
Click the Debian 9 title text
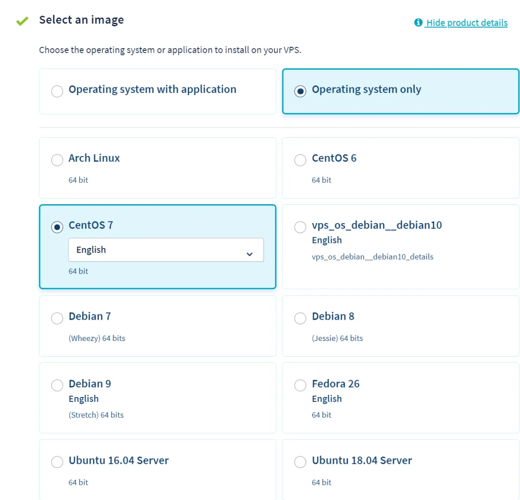pyautogui.click(x=90, y=384)
